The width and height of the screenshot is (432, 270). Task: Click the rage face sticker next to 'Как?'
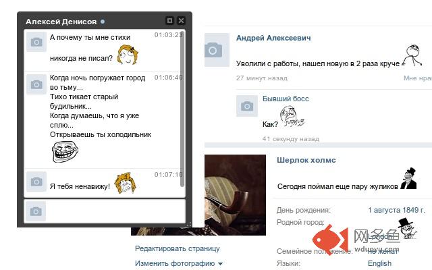click(292, 116)
